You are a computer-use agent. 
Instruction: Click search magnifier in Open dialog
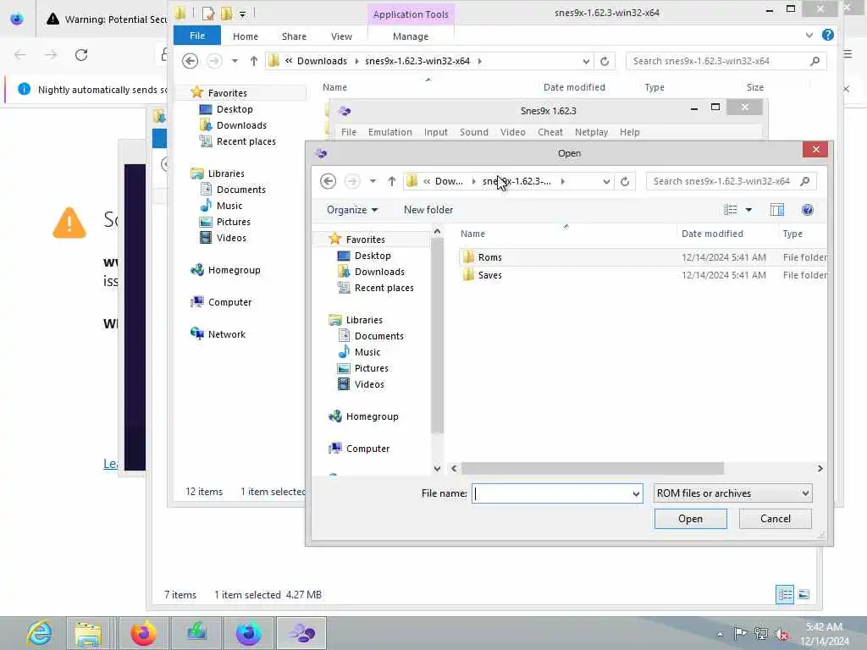click(x=805, y=181)
